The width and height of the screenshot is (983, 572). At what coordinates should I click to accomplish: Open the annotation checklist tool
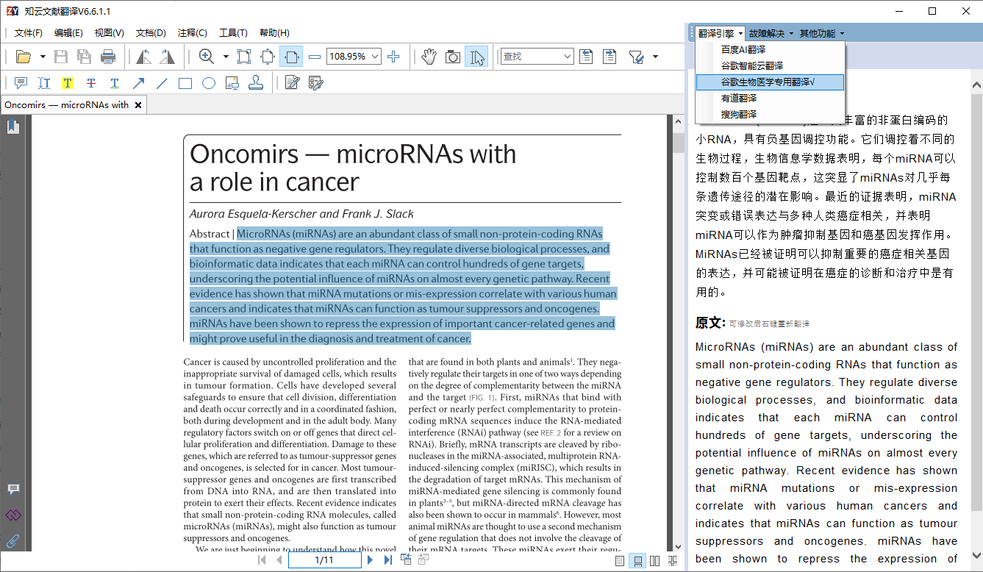316,83
